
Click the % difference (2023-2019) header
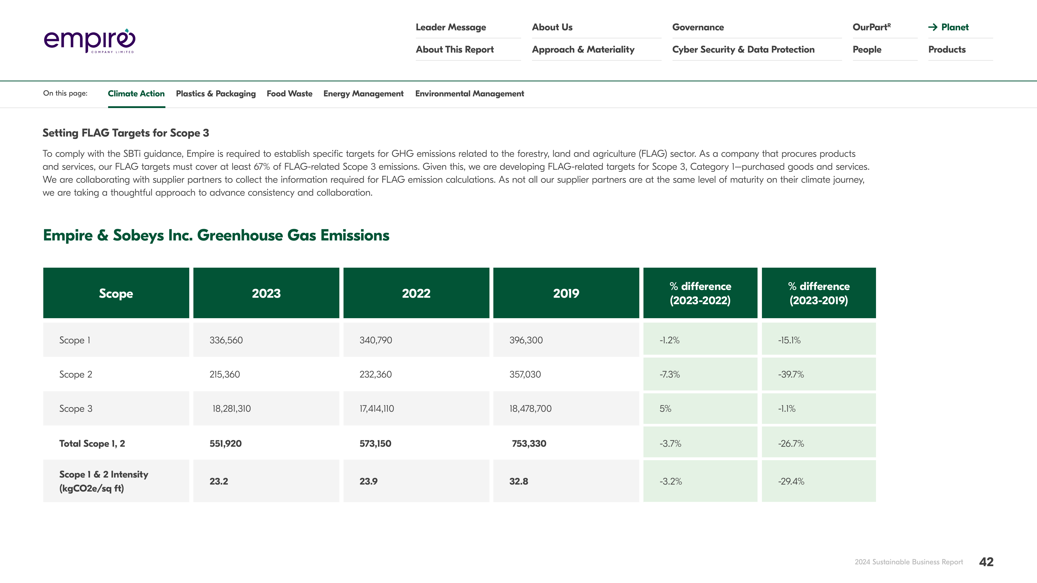tap(819, 293)
